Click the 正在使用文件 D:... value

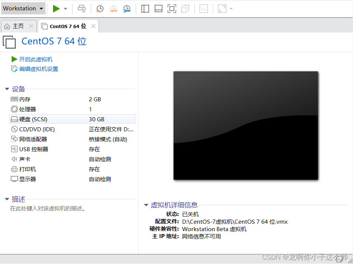(111, 129)
